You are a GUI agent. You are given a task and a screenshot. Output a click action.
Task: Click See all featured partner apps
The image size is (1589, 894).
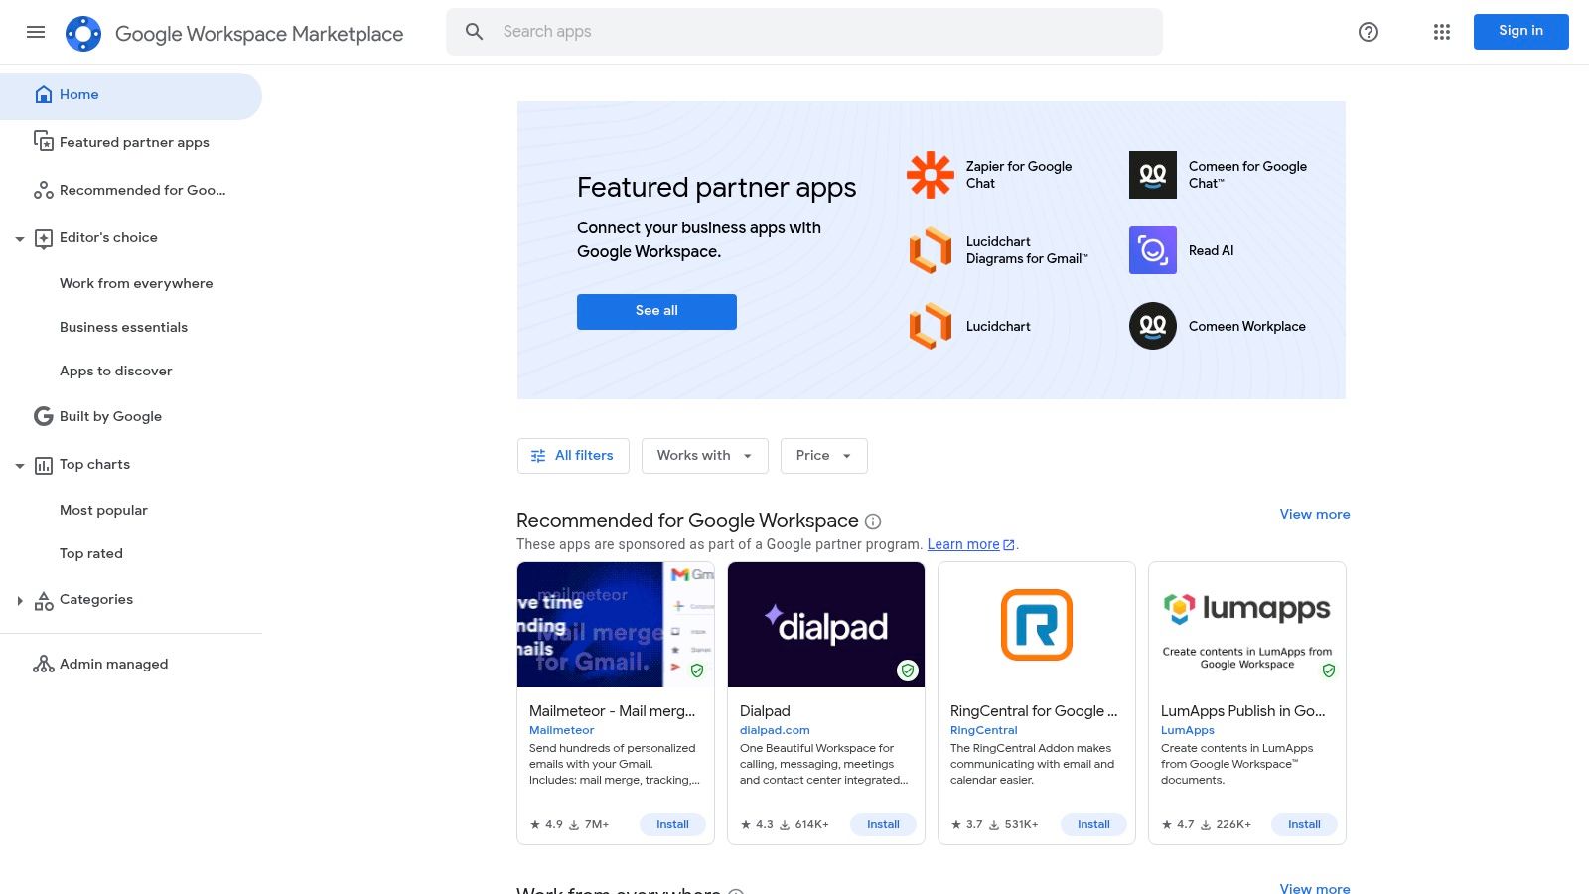pyautogui.click(x=655, y=310)
